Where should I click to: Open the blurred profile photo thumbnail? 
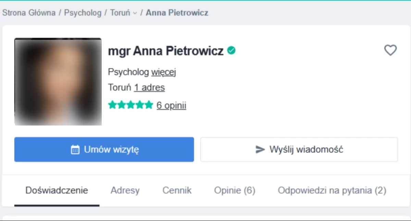click(x=58, y=82)
